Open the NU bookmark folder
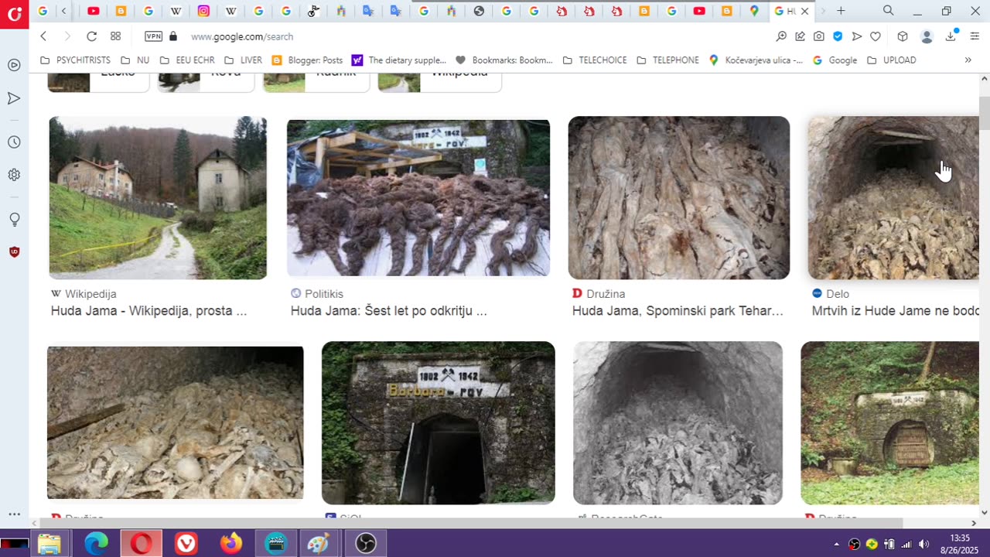This screenshot has width=990, height=557. (135, 60)
